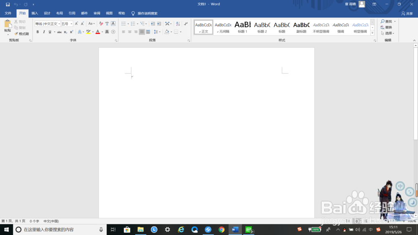
Task: Switch to the References tab
Action: pos(72,13)
